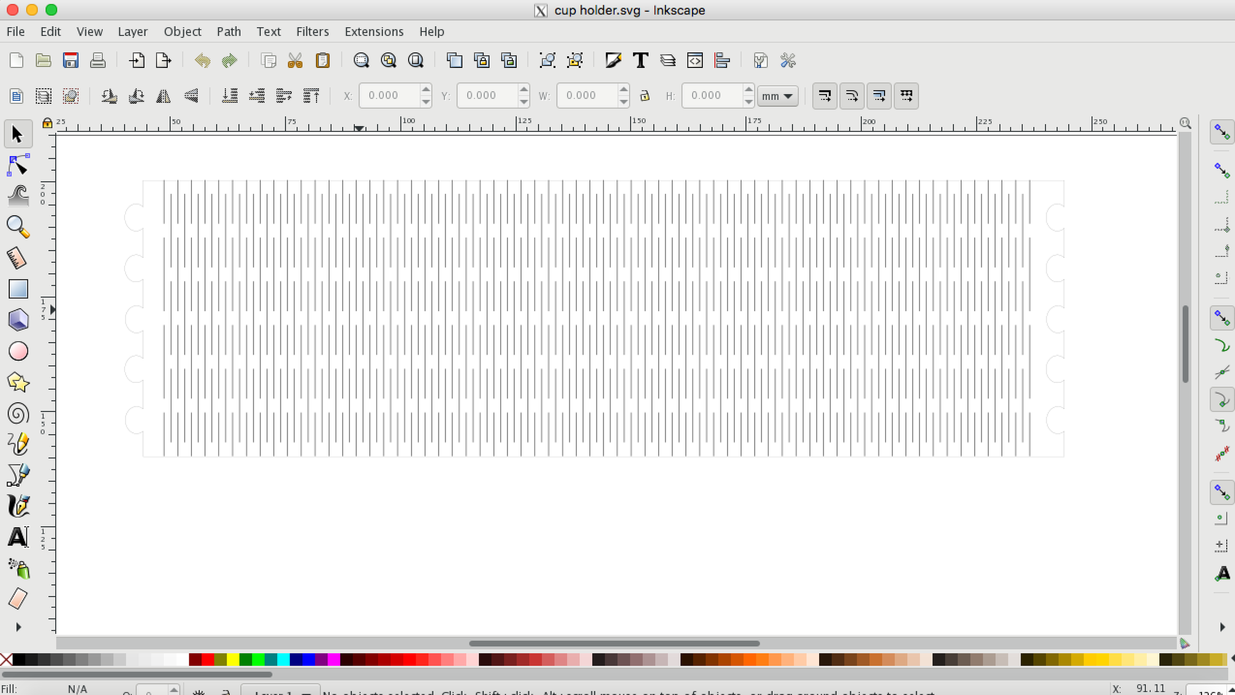Select the Bezier pen tool
The height and width of the screenshot is (695, 1235).
coord(17,475)
